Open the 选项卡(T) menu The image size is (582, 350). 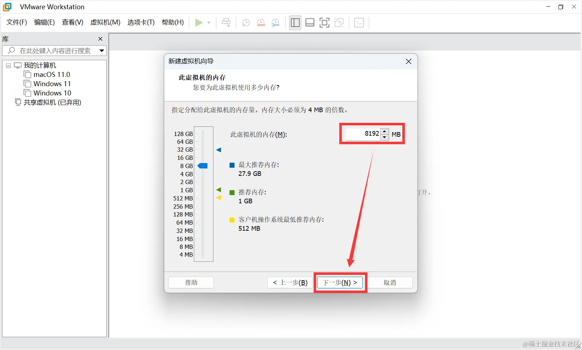click(141, 22)
